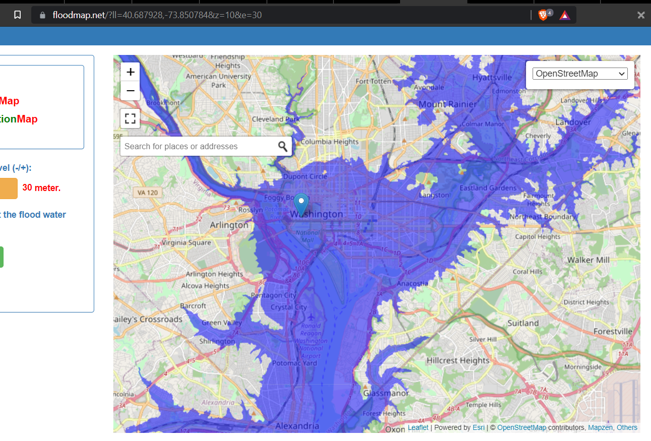Click the 'Shirlington' map label

[x=217, y=341]
